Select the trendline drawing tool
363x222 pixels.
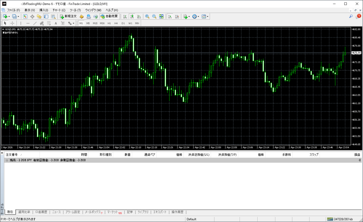(35, 23)
